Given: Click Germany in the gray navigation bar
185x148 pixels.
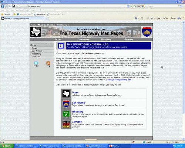Looking at the screenshot, I should pyautogui.click(x=128, y=39).
